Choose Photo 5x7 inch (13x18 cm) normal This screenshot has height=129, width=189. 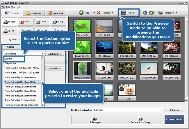pyautogui.click(x=23, y=87)
